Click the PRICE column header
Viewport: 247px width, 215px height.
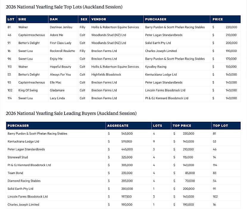coord(218,19)
